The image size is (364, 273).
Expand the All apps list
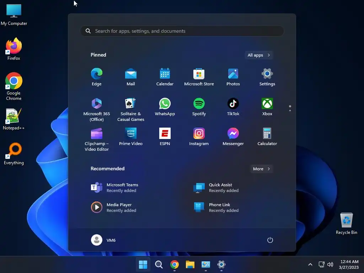pos(259,55)
